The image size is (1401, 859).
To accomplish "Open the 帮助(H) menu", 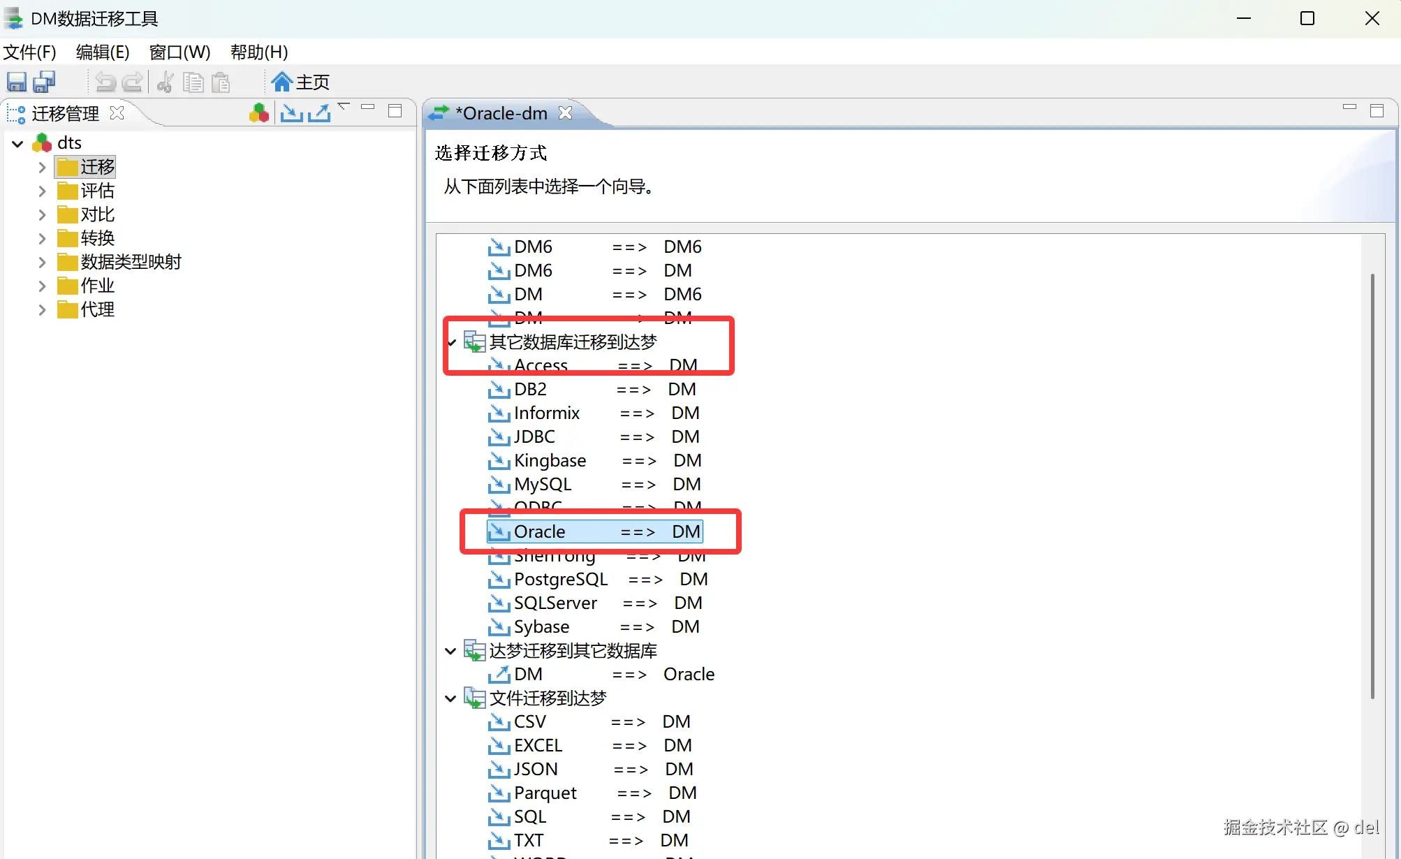I will (x=259, y=52).
